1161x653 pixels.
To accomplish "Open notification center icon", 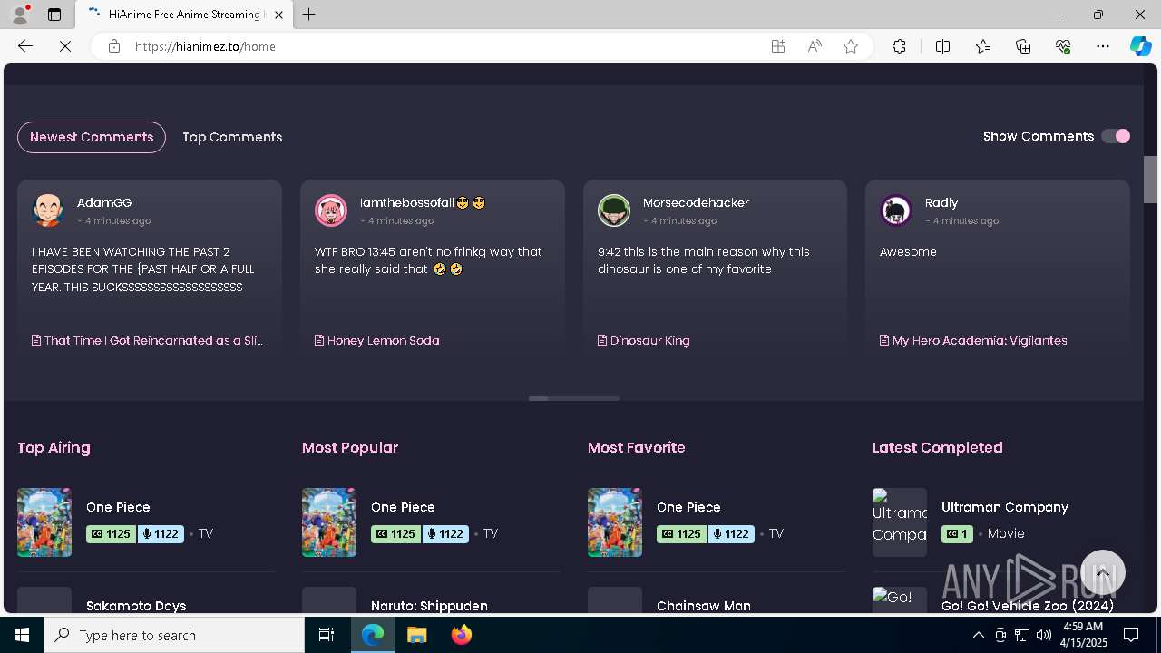I will [1131, 635].
